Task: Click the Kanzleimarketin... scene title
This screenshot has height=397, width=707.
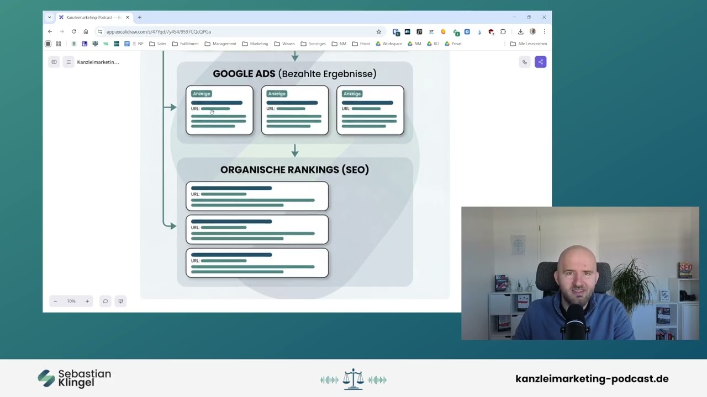Action: [98, 62]
